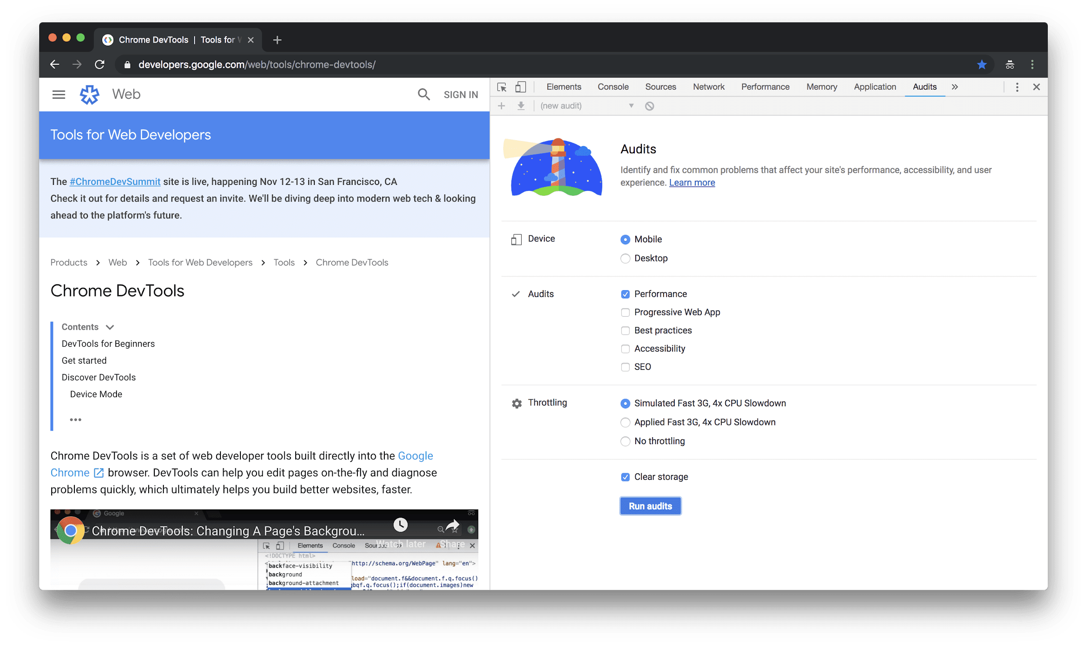Click the overflow panels chevron
The height and width of the screenshot is (646, 1087).
click(955, 87)
